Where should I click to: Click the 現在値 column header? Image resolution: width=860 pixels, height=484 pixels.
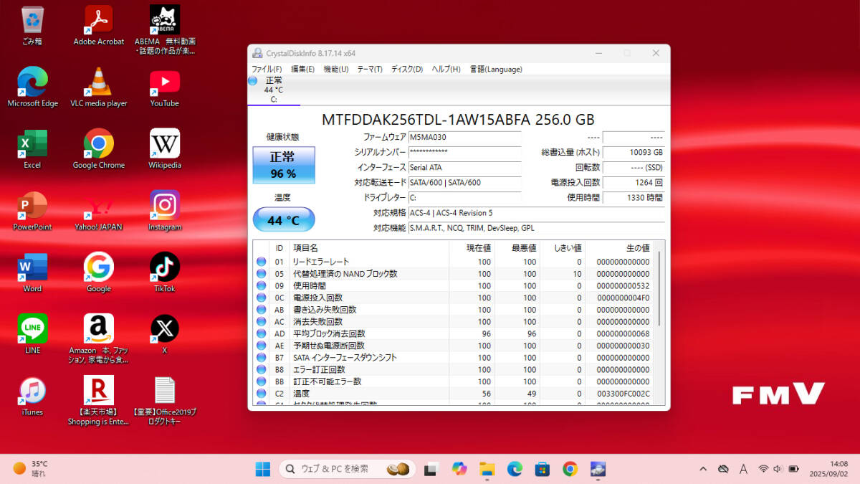pyautogui.click(x=471, y=247)
